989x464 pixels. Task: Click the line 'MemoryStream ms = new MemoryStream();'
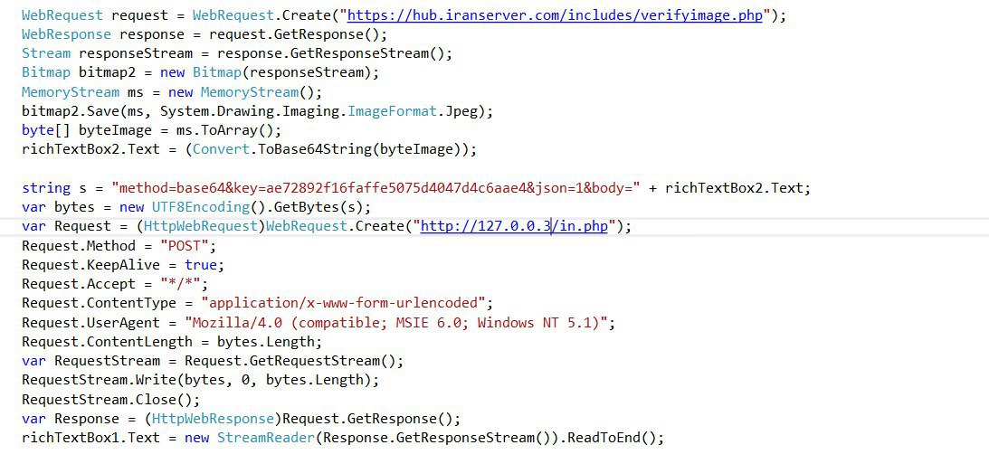coord(172,92)
